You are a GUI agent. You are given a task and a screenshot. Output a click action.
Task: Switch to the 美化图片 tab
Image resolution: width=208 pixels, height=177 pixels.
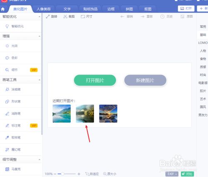20,9
